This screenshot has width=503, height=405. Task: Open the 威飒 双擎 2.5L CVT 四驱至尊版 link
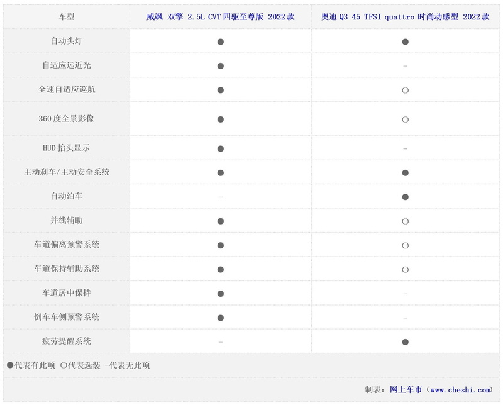click(221, 17)
